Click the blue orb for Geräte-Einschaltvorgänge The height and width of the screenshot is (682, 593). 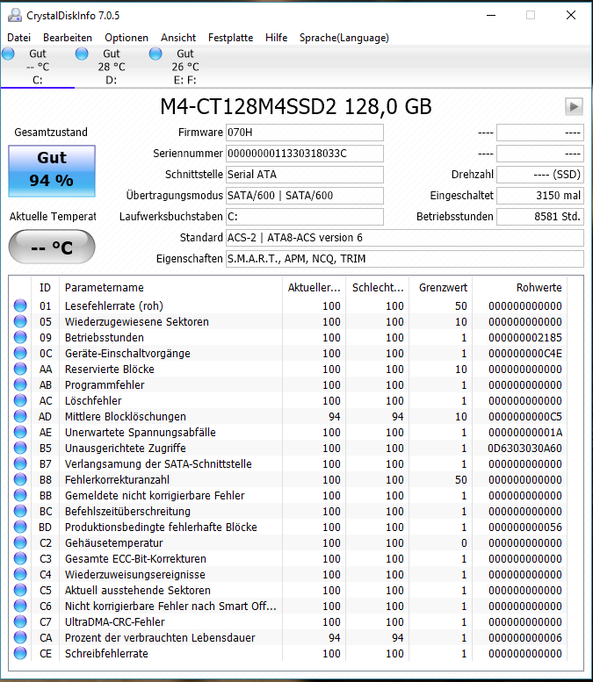[x=20, y=353]
